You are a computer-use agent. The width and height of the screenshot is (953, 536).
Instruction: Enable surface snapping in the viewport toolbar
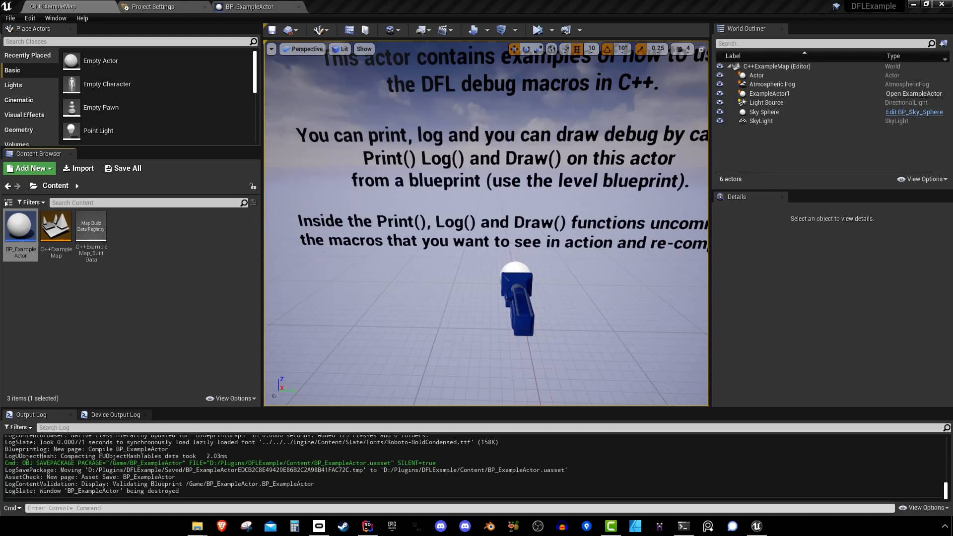(x=565, y=49)
